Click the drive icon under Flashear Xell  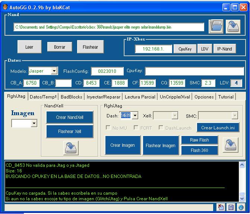(x=71, y=148)
